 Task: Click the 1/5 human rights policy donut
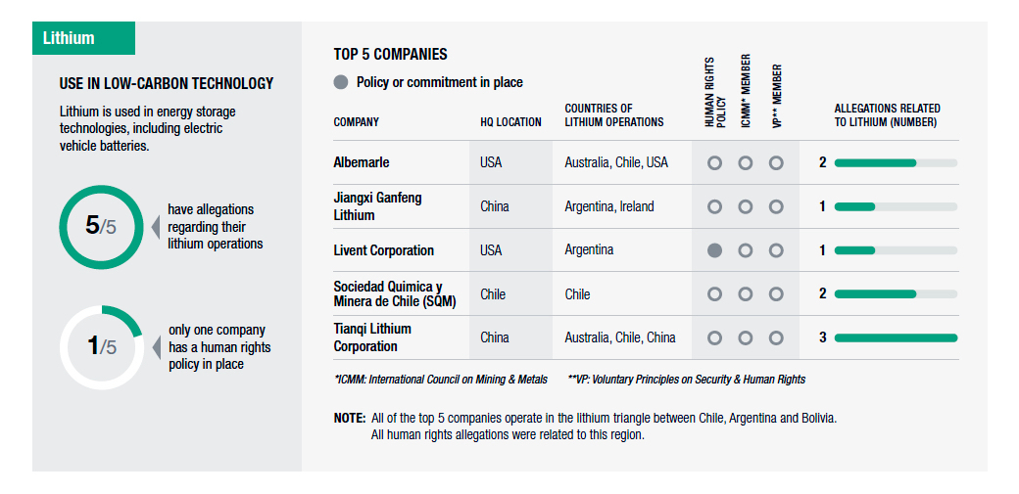(x=101, y=346)
